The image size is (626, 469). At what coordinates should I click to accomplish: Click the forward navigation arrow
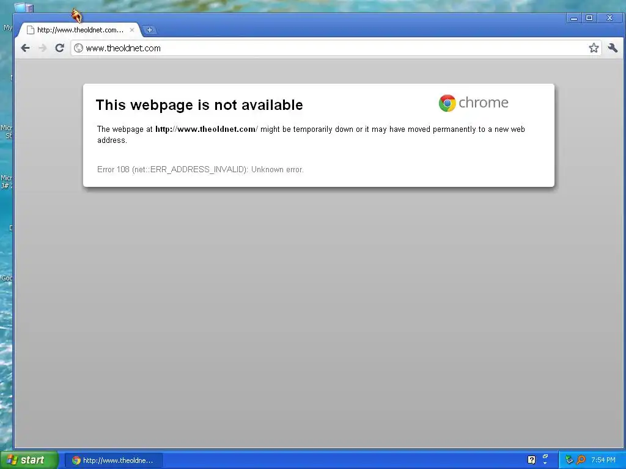pyautogui.click(x=42, y=48)
